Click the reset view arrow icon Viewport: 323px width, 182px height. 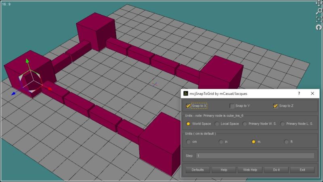(319, 27)
